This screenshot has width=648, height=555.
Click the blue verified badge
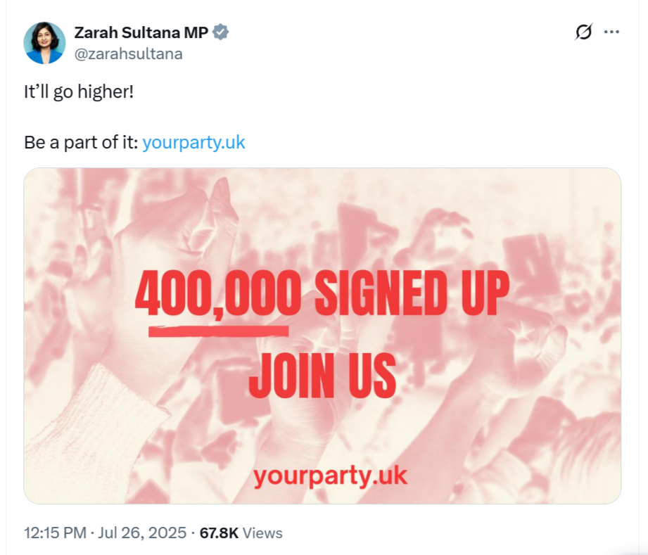point(221,32)
